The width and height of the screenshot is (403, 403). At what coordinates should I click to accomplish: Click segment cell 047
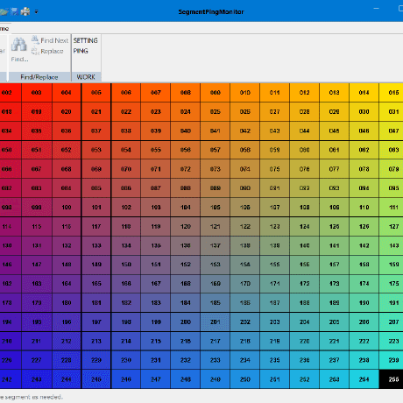click(x=391, y=131)
